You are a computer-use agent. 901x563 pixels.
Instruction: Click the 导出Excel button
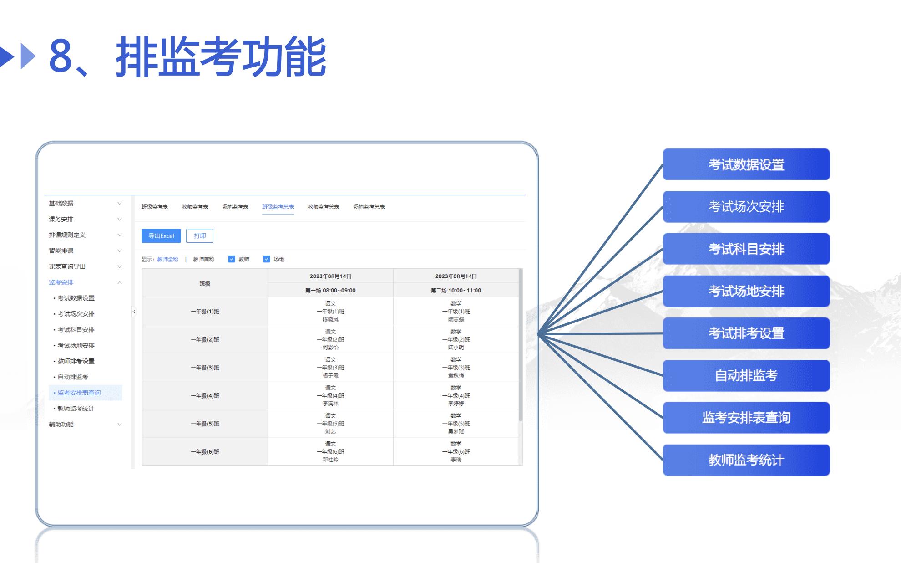pyautogui.click(x=162, y=236)
